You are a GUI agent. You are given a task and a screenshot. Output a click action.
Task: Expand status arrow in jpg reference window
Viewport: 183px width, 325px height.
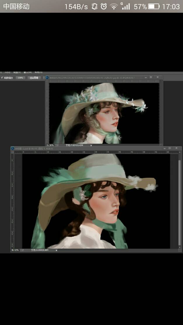point(91,145)
